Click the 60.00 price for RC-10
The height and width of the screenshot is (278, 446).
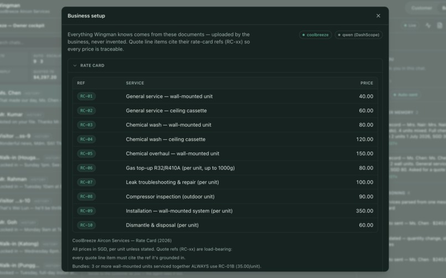[366, 225]
